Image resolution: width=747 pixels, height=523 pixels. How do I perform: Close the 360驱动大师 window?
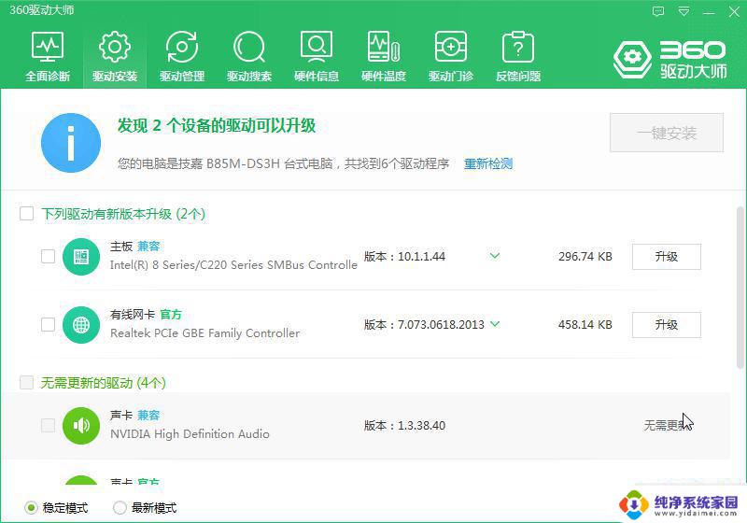point(734,11)
